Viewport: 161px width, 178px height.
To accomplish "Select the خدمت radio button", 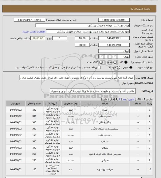I will [x=115, y=62].
